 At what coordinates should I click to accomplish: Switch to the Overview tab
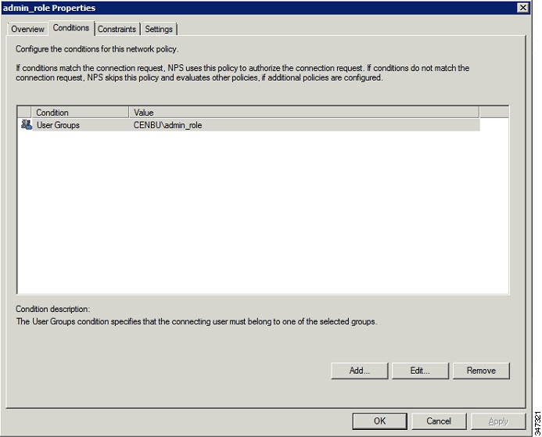(x=27, y=29)
